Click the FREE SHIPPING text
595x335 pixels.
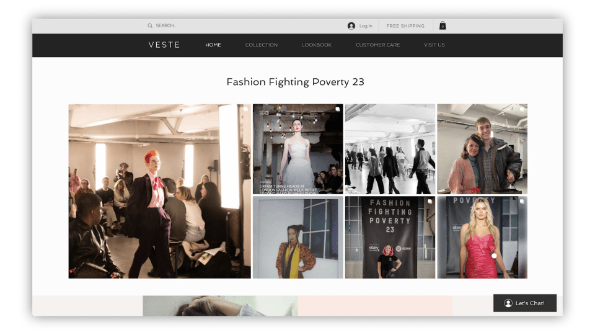pyautogui.click(x=405, y=26)
